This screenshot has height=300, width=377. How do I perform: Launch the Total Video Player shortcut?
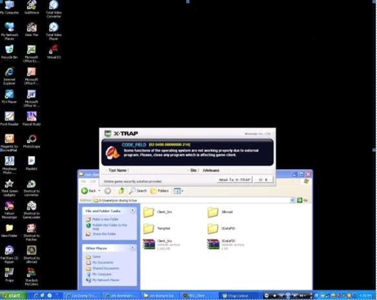pos(54,31)
